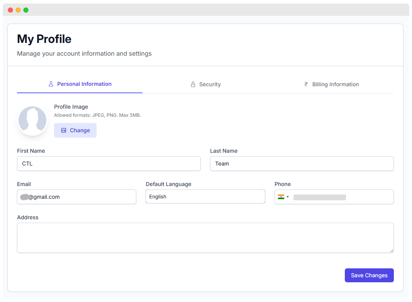
Task: Open Personal Information tab
Action: coord(84,84)
